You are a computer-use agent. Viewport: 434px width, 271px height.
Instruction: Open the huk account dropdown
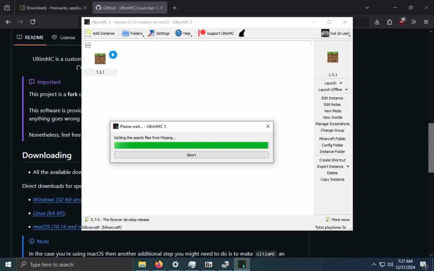pos(336,33)
